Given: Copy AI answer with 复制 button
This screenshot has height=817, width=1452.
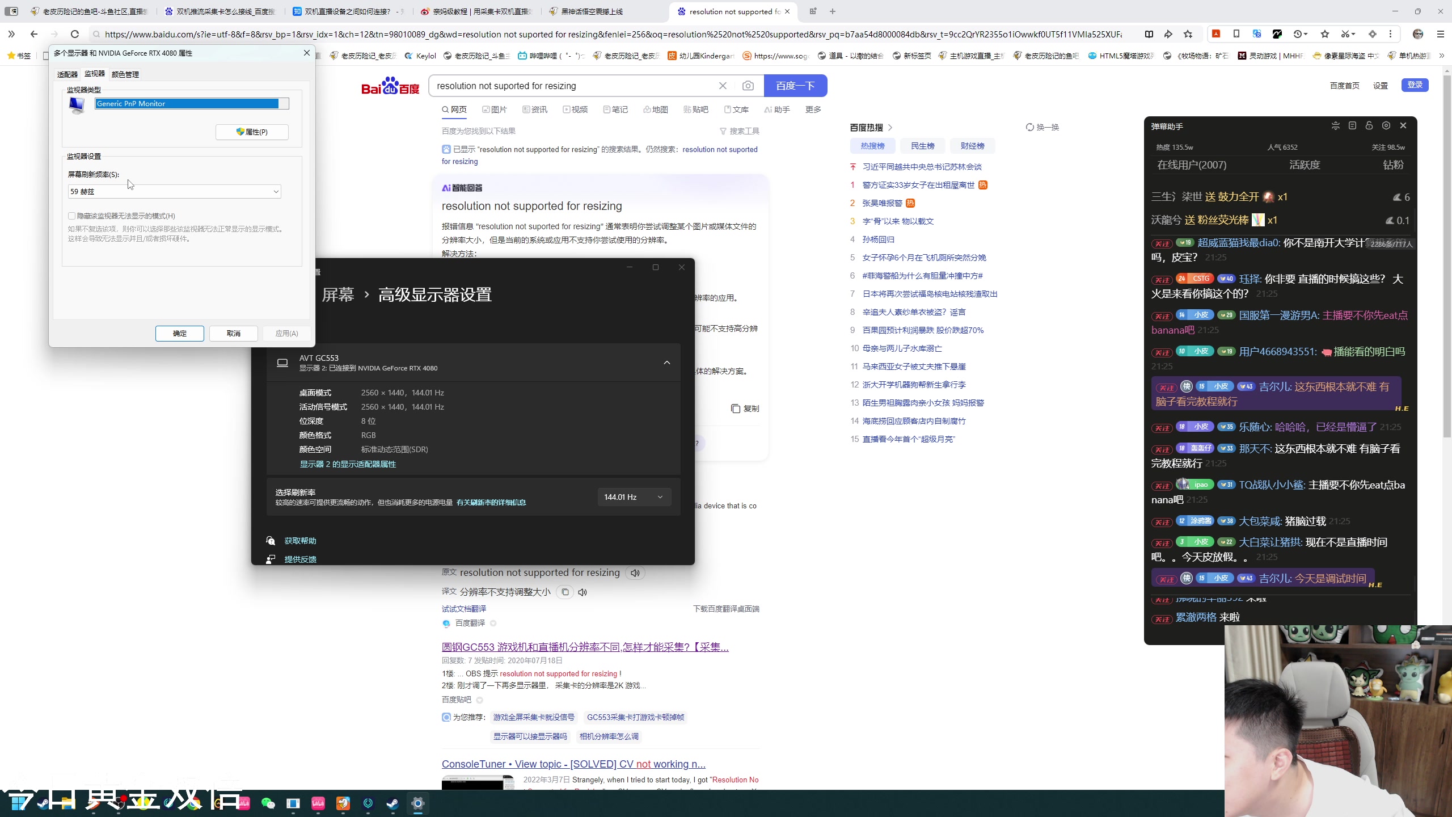Looking at the screenshot, I should point(745,408).
